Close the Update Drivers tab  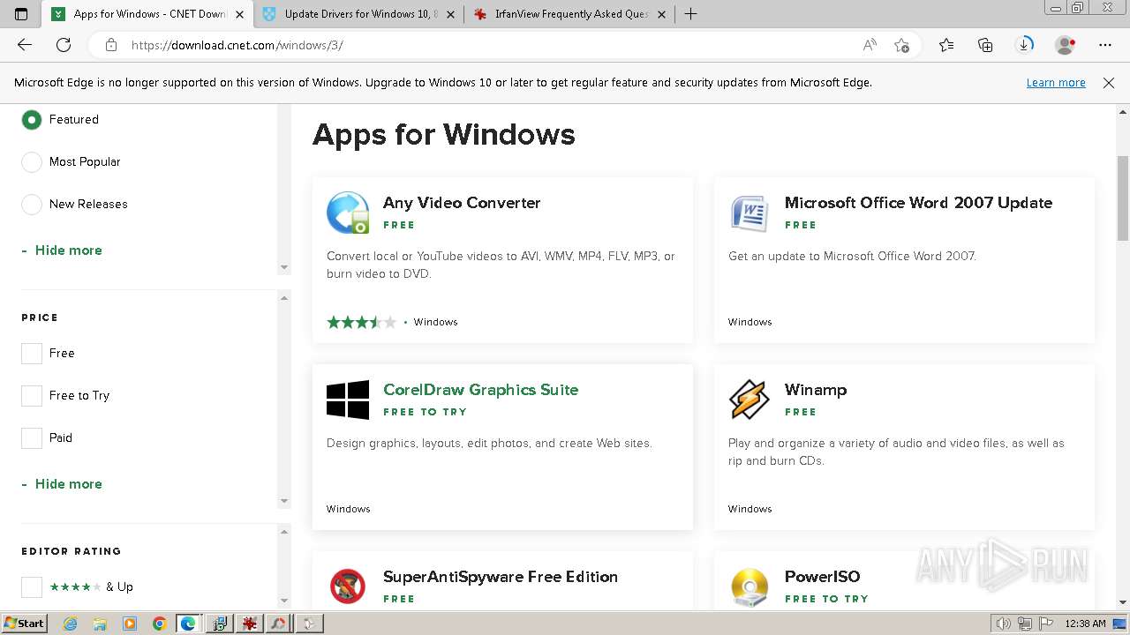point(451,14)
